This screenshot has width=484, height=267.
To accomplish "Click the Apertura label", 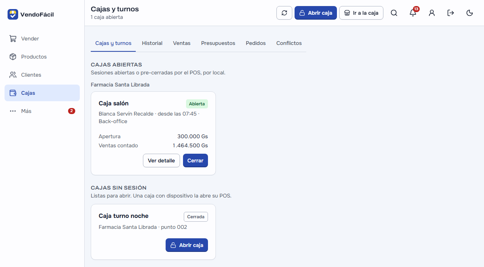I will coord(110,136).
